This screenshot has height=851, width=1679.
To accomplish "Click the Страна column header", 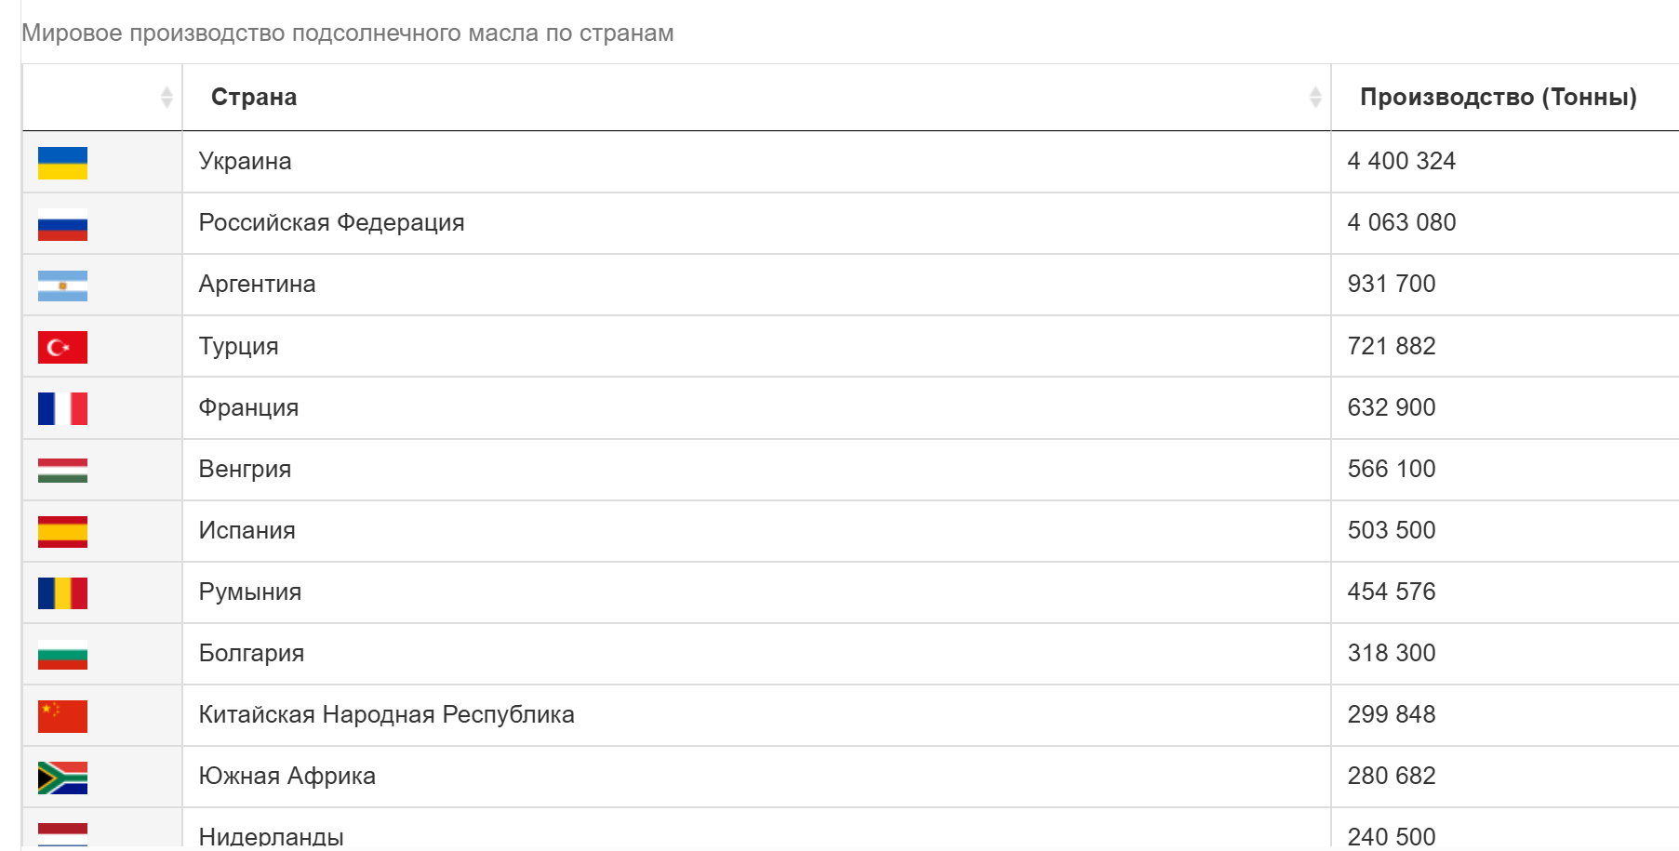I will point(254,97).
